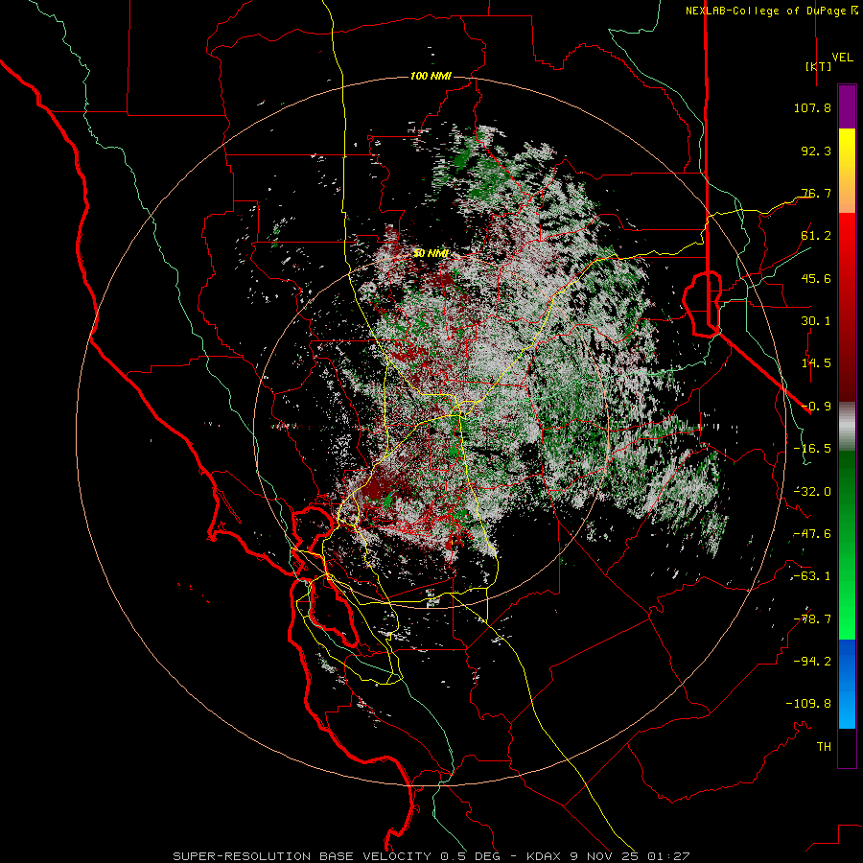863x863 pixels.
Task: Pick the red segment of velocity color bar
Action: [x=847, y=307]
